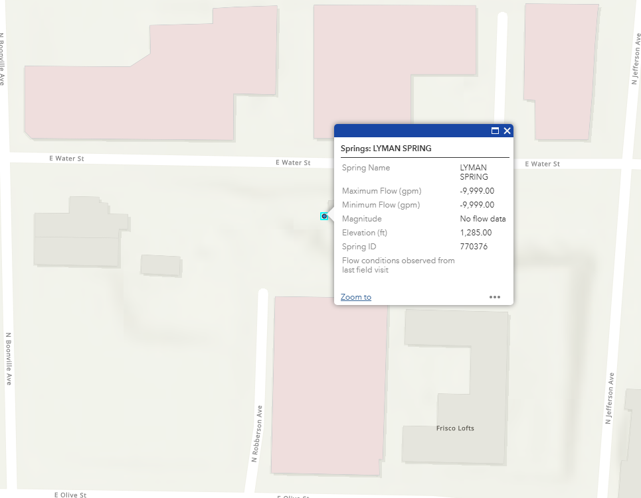Screen dimensions: 641x498
Task: Click the Maximum Flow (gpm) label
Action: pyautogui.click(x=382, y=191)
